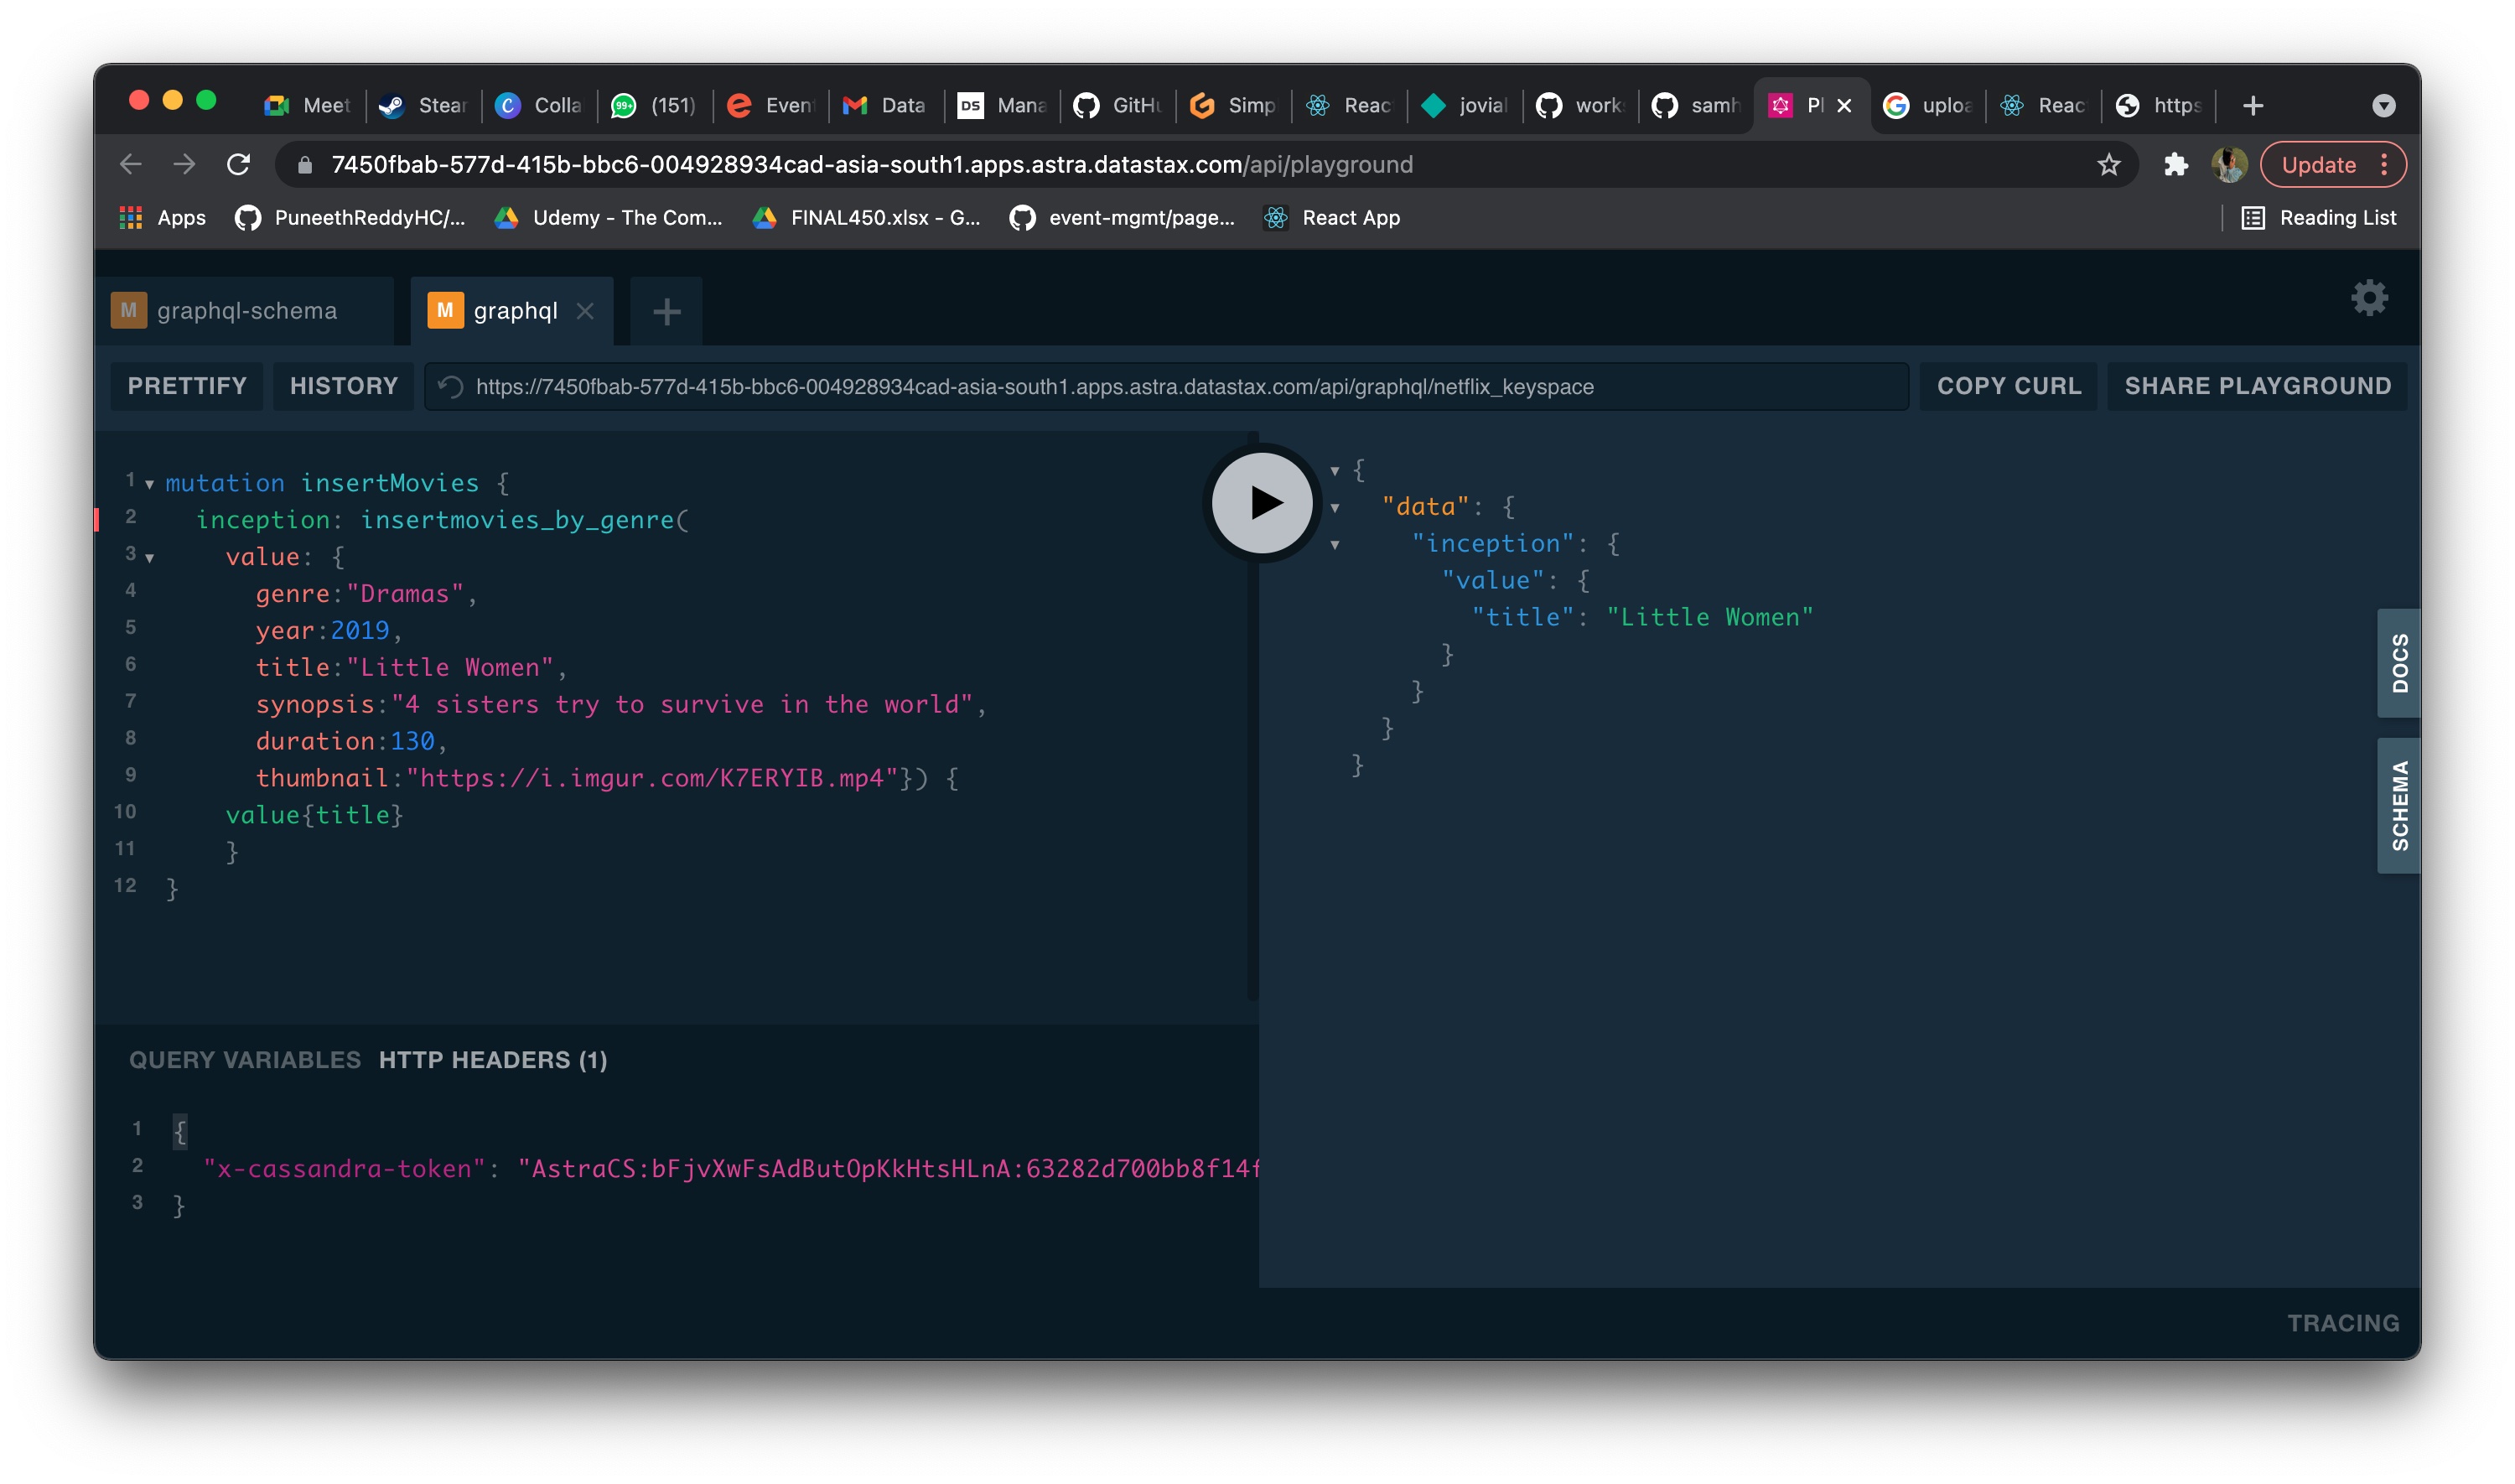Reload the current page
The height and width of the screenshot is (1484, 2515).
point(239,165)
